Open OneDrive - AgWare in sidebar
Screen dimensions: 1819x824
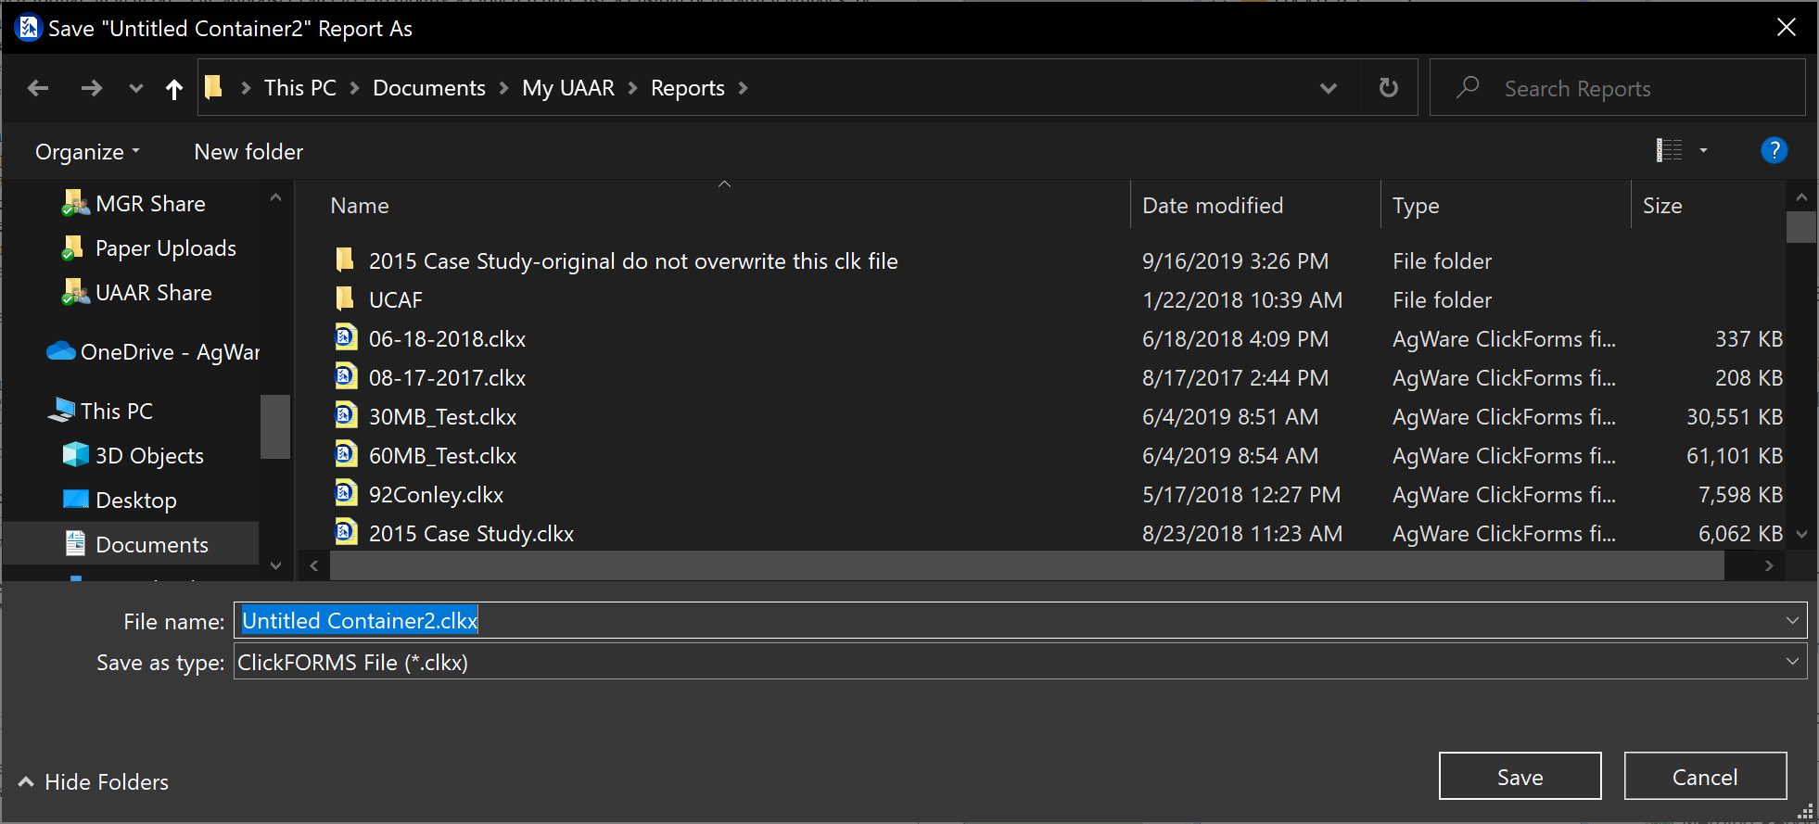tap(155, 352)
